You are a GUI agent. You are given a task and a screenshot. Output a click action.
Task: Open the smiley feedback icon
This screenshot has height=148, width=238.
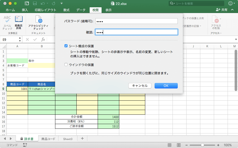tap(230, 3)
